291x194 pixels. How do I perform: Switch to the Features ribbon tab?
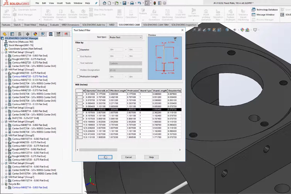tap(6, 25)
